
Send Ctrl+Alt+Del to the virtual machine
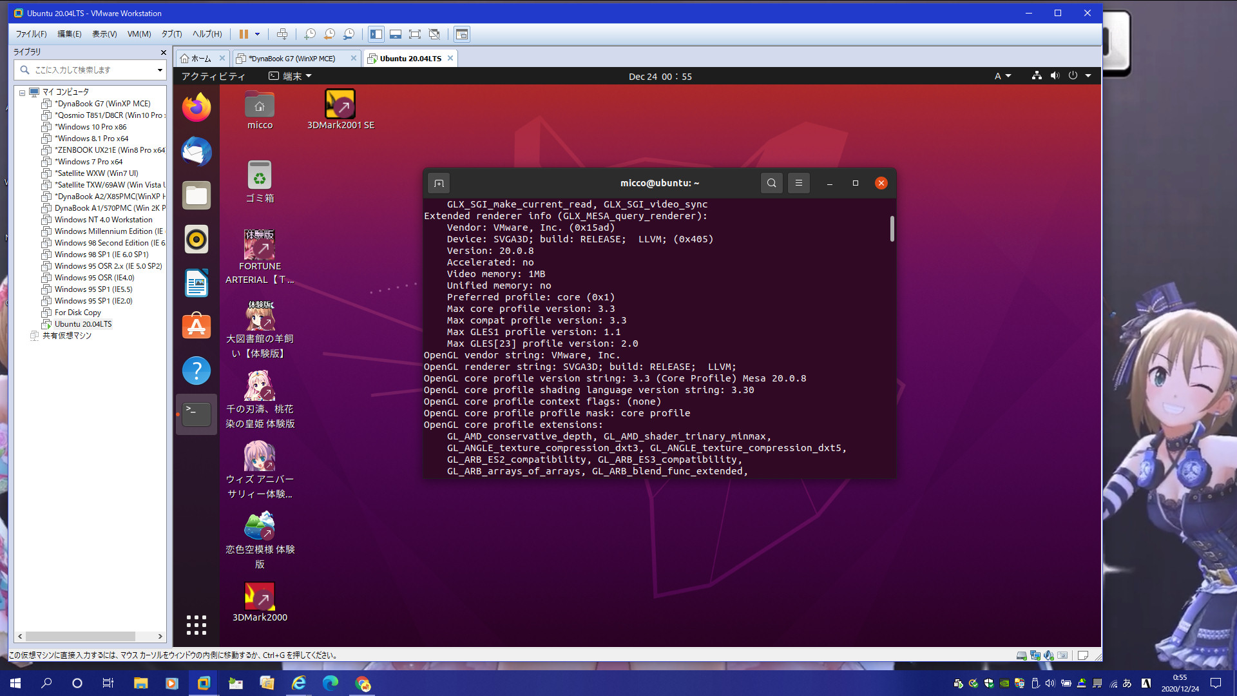coord(282,34)
